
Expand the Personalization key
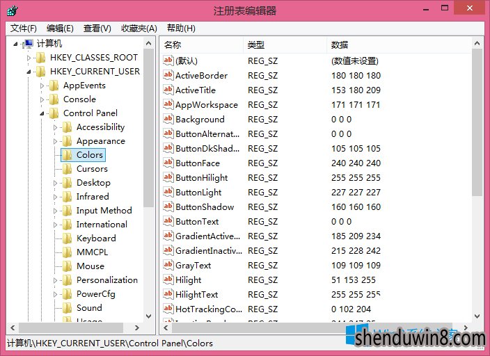point(55,280)
